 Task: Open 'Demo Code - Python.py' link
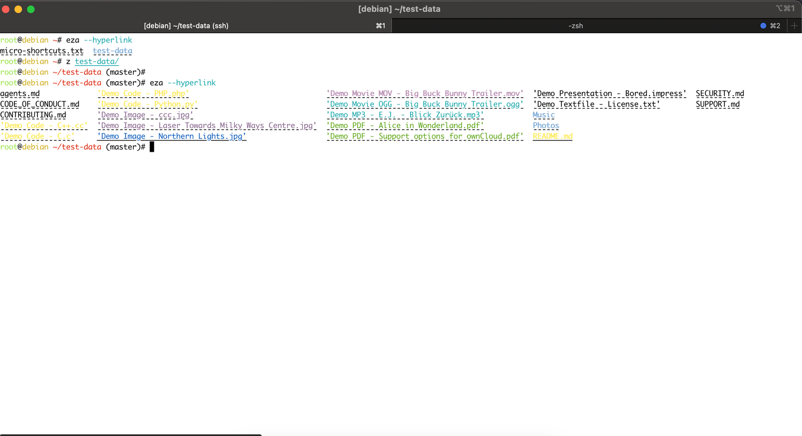(x=148, y=104)
